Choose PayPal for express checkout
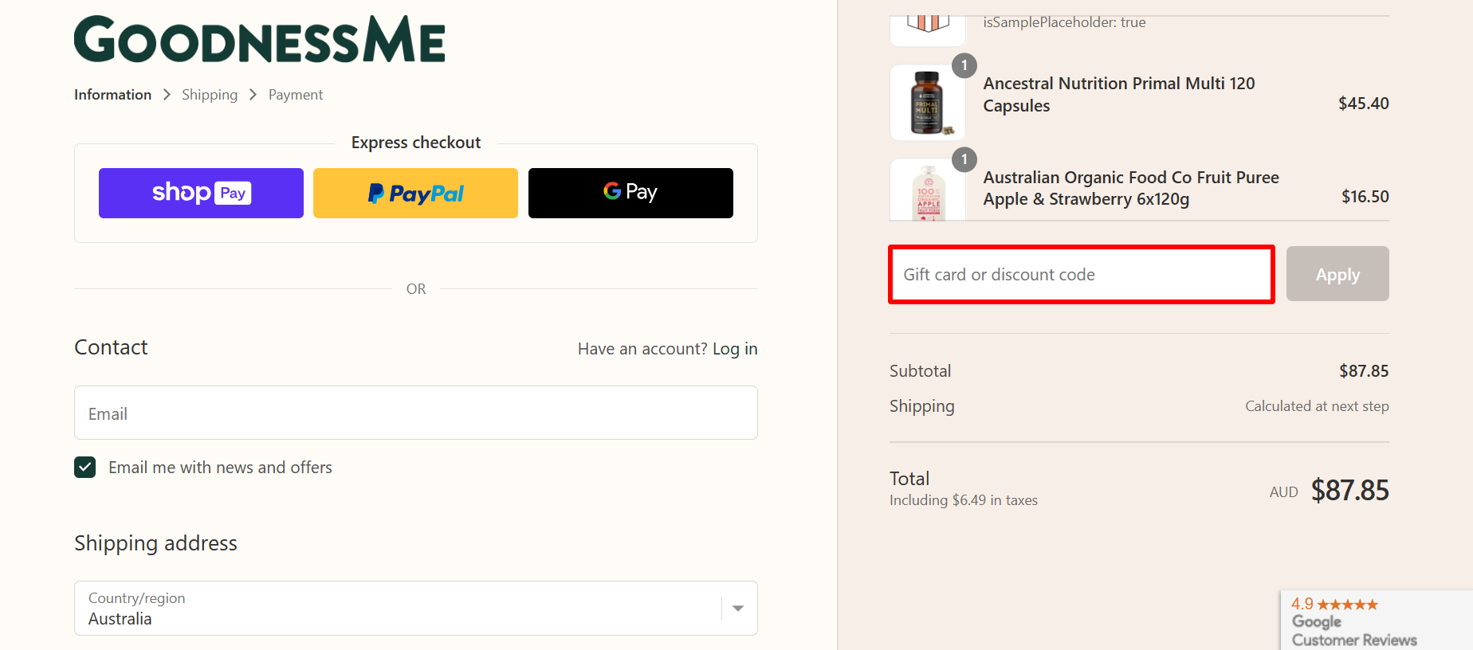 (x=414, y=193)
